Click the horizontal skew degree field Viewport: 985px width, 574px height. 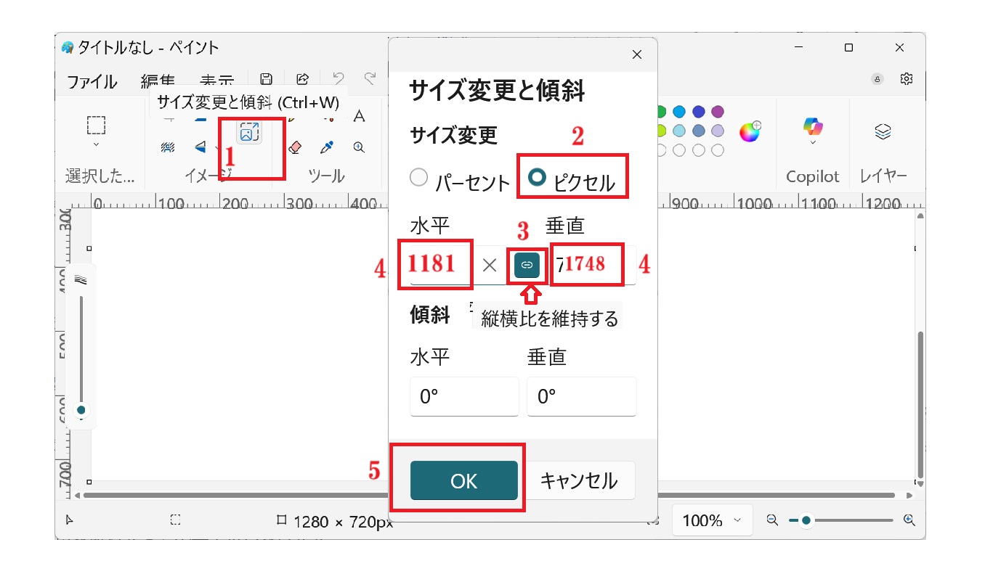tap(464, 396)
